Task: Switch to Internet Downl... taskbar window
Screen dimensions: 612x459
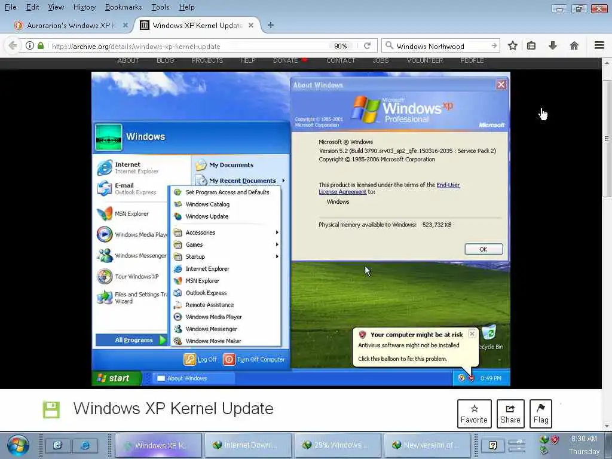Action: 247,445
